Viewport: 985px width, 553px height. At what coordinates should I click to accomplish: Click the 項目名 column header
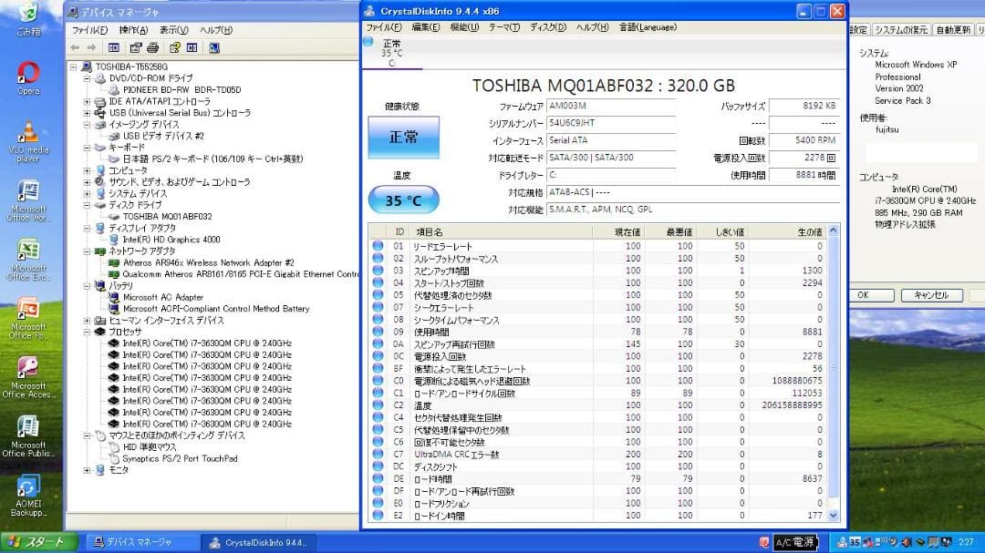pyautogui.click(x=500, y=232)
